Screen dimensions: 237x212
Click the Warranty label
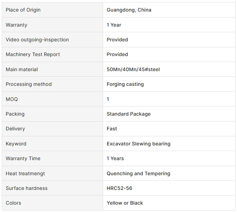[16, 25]
